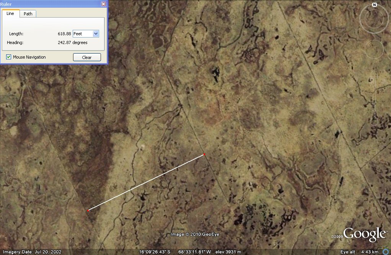
Task: Click the N north compass marker
Action: (374, 5)
